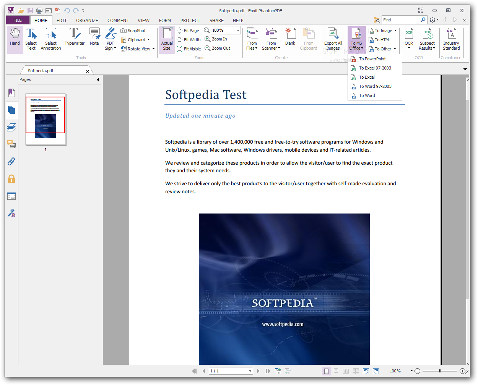
Task: Select the Hand tool
Action: 15,39
